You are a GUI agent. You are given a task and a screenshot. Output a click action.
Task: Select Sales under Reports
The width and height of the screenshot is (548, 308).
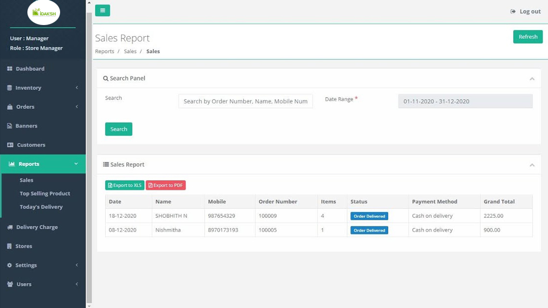(26, 180)
